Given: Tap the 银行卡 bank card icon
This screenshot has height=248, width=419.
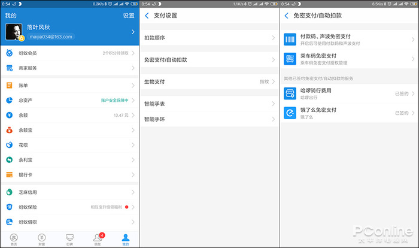Looking at the screenshot, I should coord(10,175).
